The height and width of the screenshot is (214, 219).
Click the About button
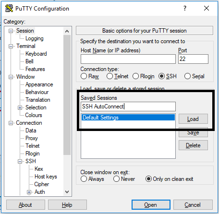(x=25, y=205)
